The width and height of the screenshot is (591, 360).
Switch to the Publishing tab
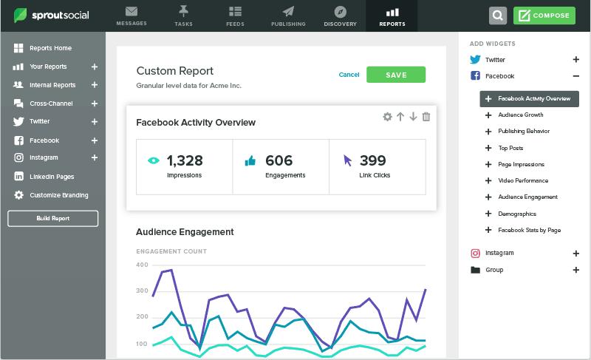point(288,16)
